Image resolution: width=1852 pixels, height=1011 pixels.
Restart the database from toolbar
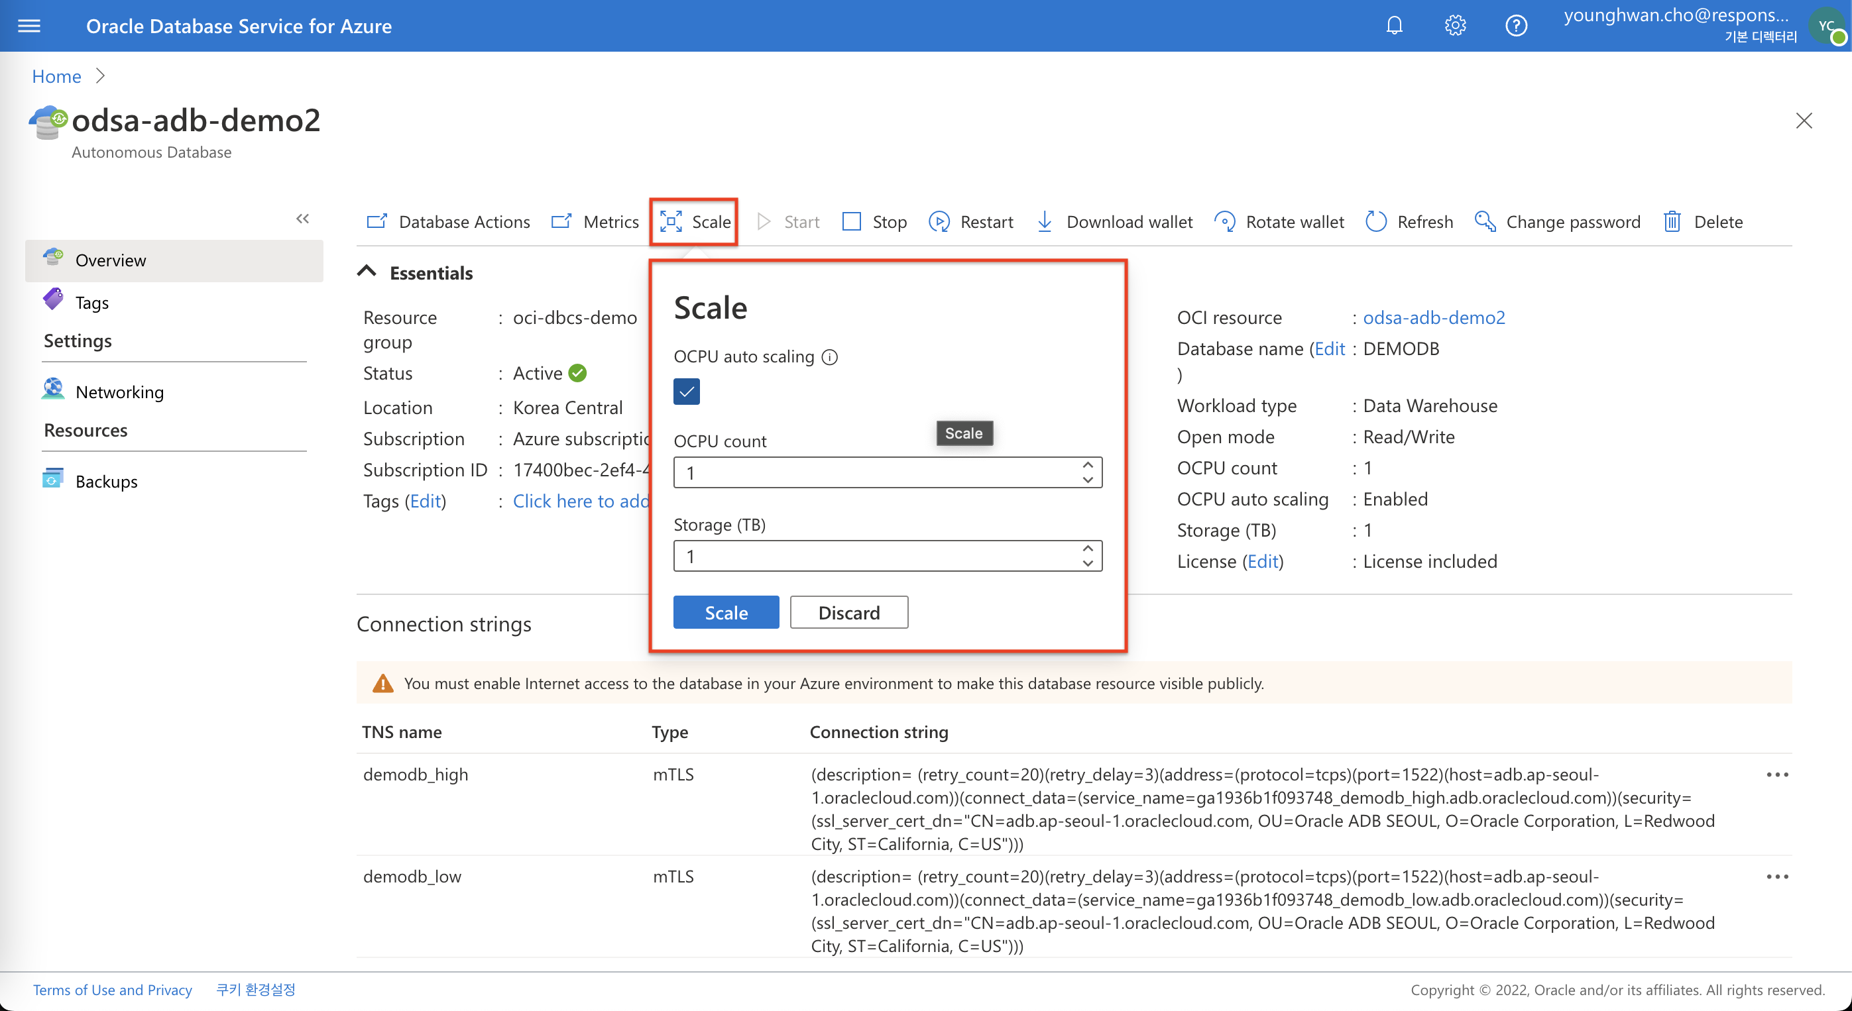point(970,222)
